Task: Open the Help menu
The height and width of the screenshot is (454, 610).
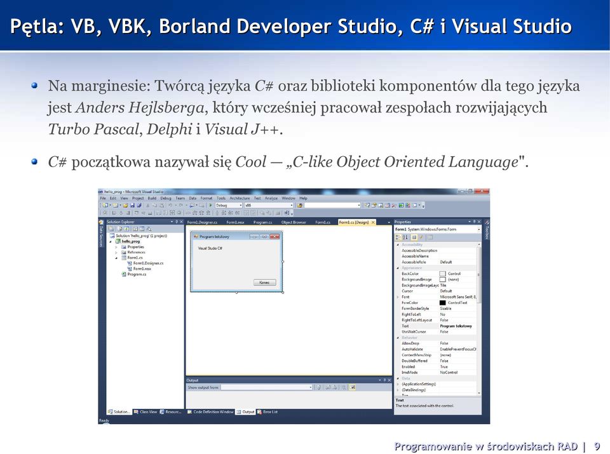Action: [x=304, y=198]
